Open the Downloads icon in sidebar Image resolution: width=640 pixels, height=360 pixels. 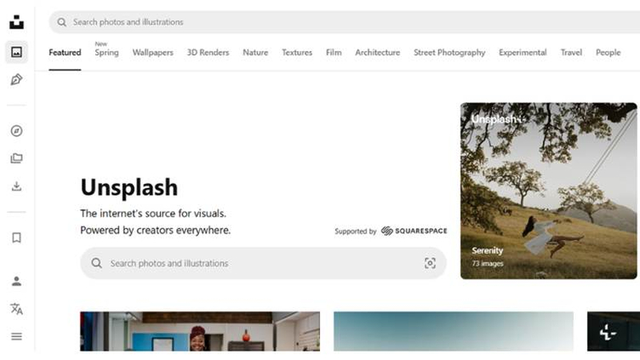(16, 186)
